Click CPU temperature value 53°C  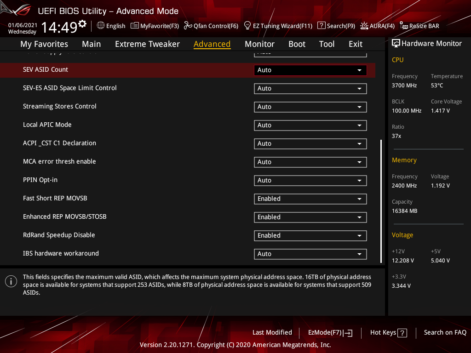(437, 85)
